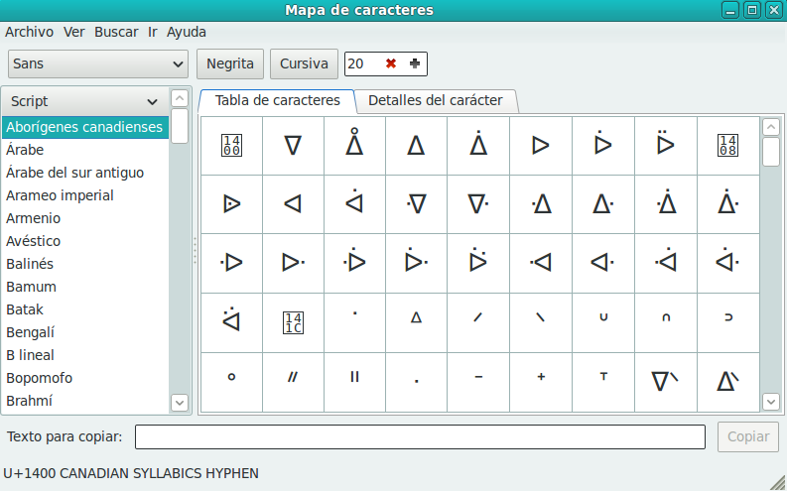Toggle Cursiva italic style

(304, 63)
